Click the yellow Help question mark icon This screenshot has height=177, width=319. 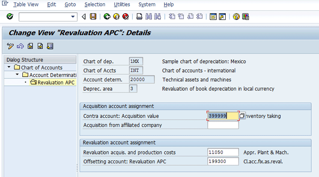pyautogui.click(x=236, y=17)
